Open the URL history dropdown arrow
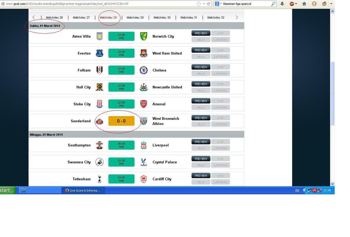Viewport: 350px width, 237px height. click(204, 4)
